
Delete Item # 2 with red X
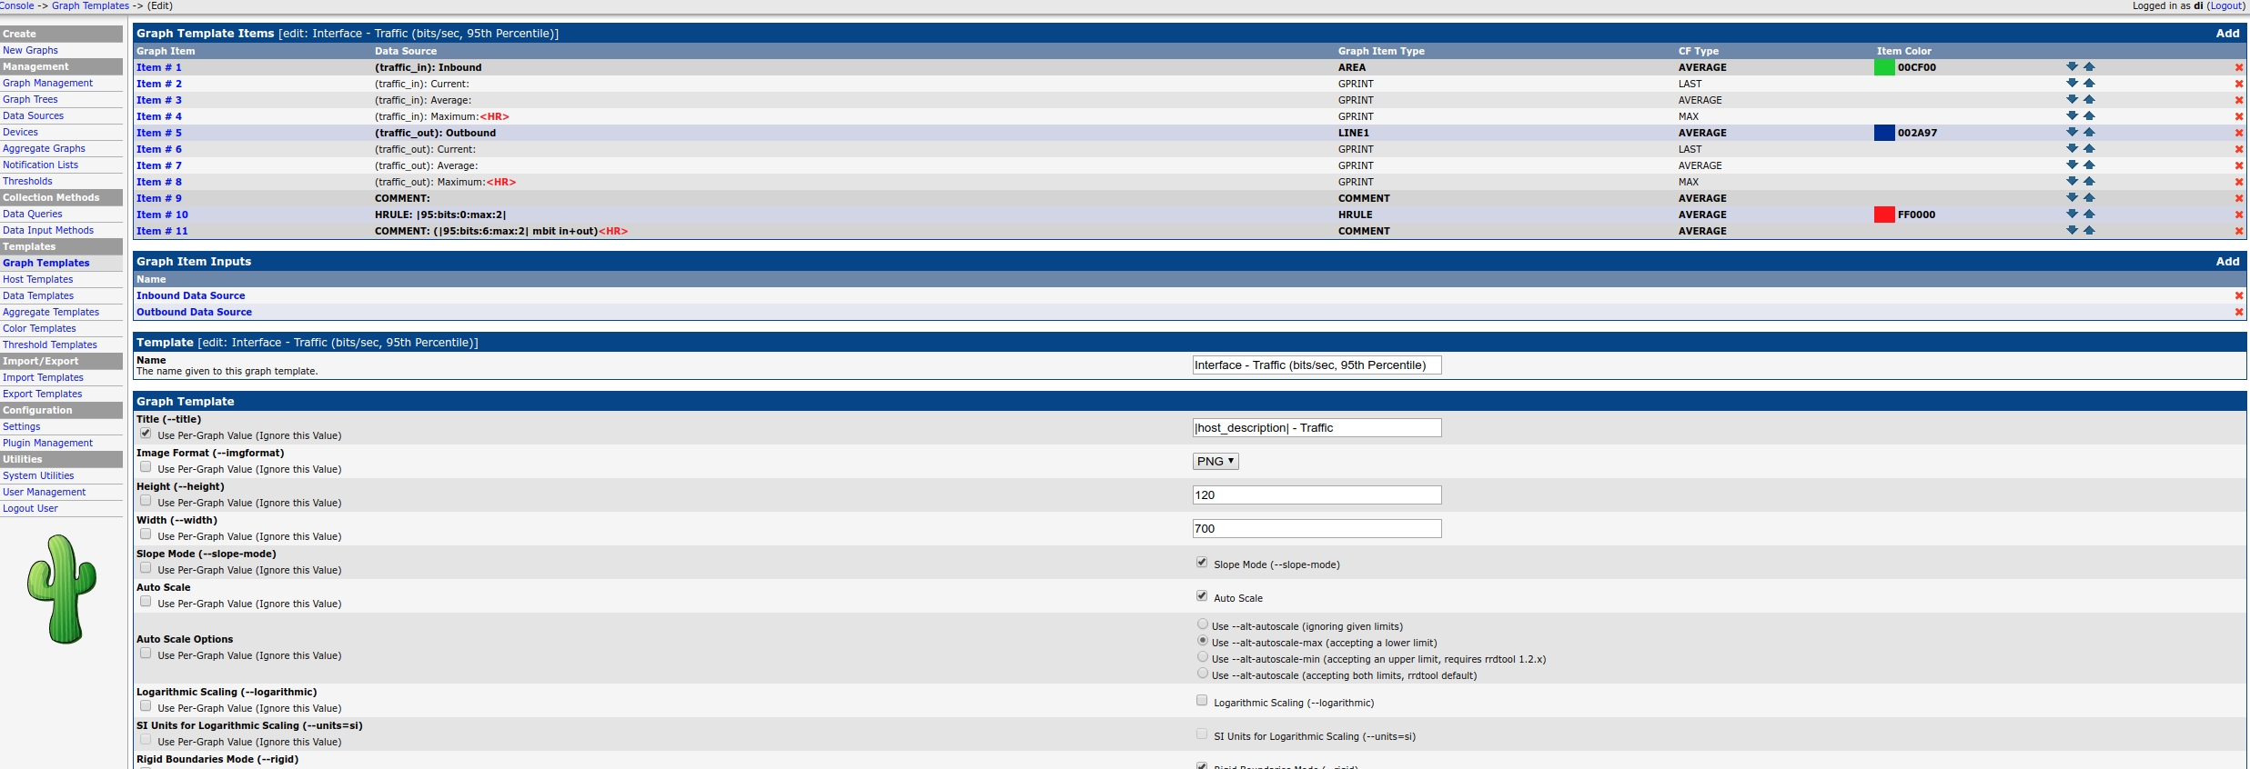tap(2239, 84)
